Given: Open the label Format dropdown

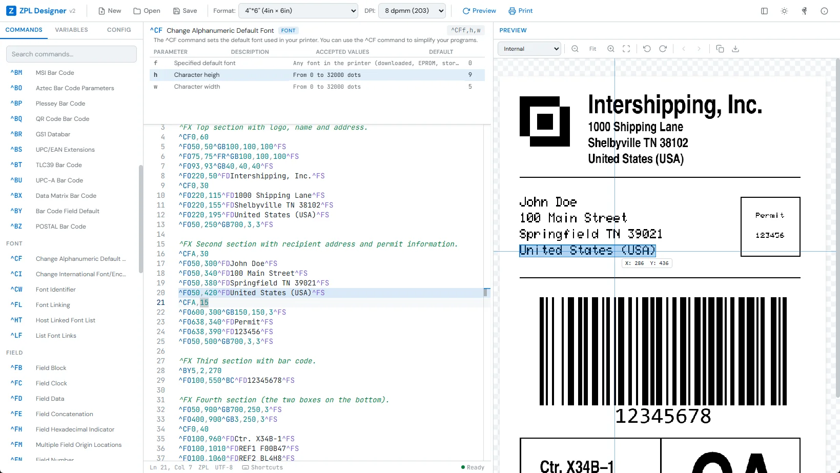Looking at the screenshot, I should [x=298, y=11].
